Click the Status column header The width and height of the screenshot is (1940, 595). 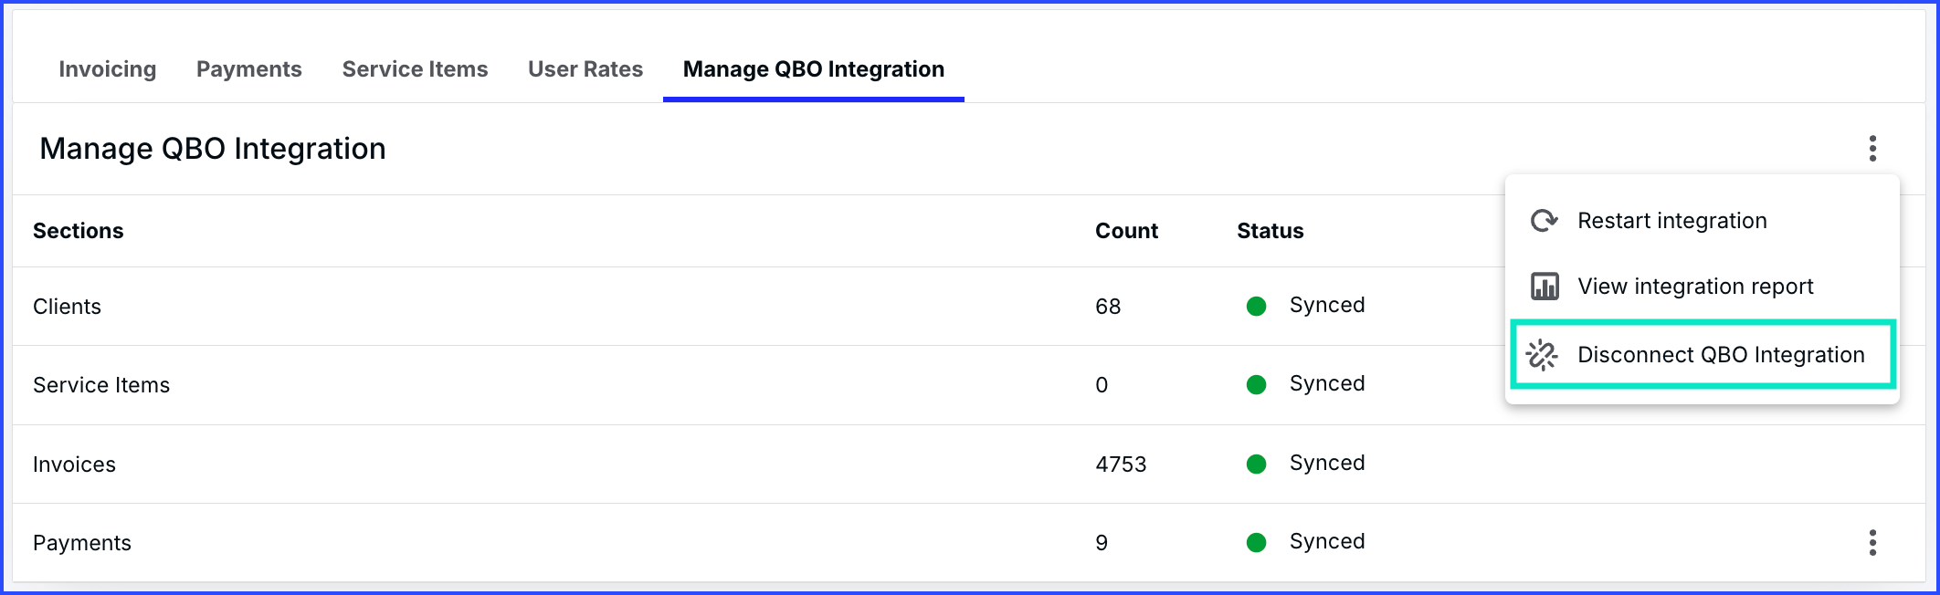[x=1270, y=231]
